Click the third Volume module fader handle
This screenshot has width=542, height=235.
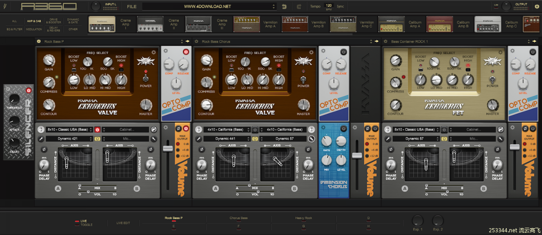pyautogui.click(x=514, y=147)
